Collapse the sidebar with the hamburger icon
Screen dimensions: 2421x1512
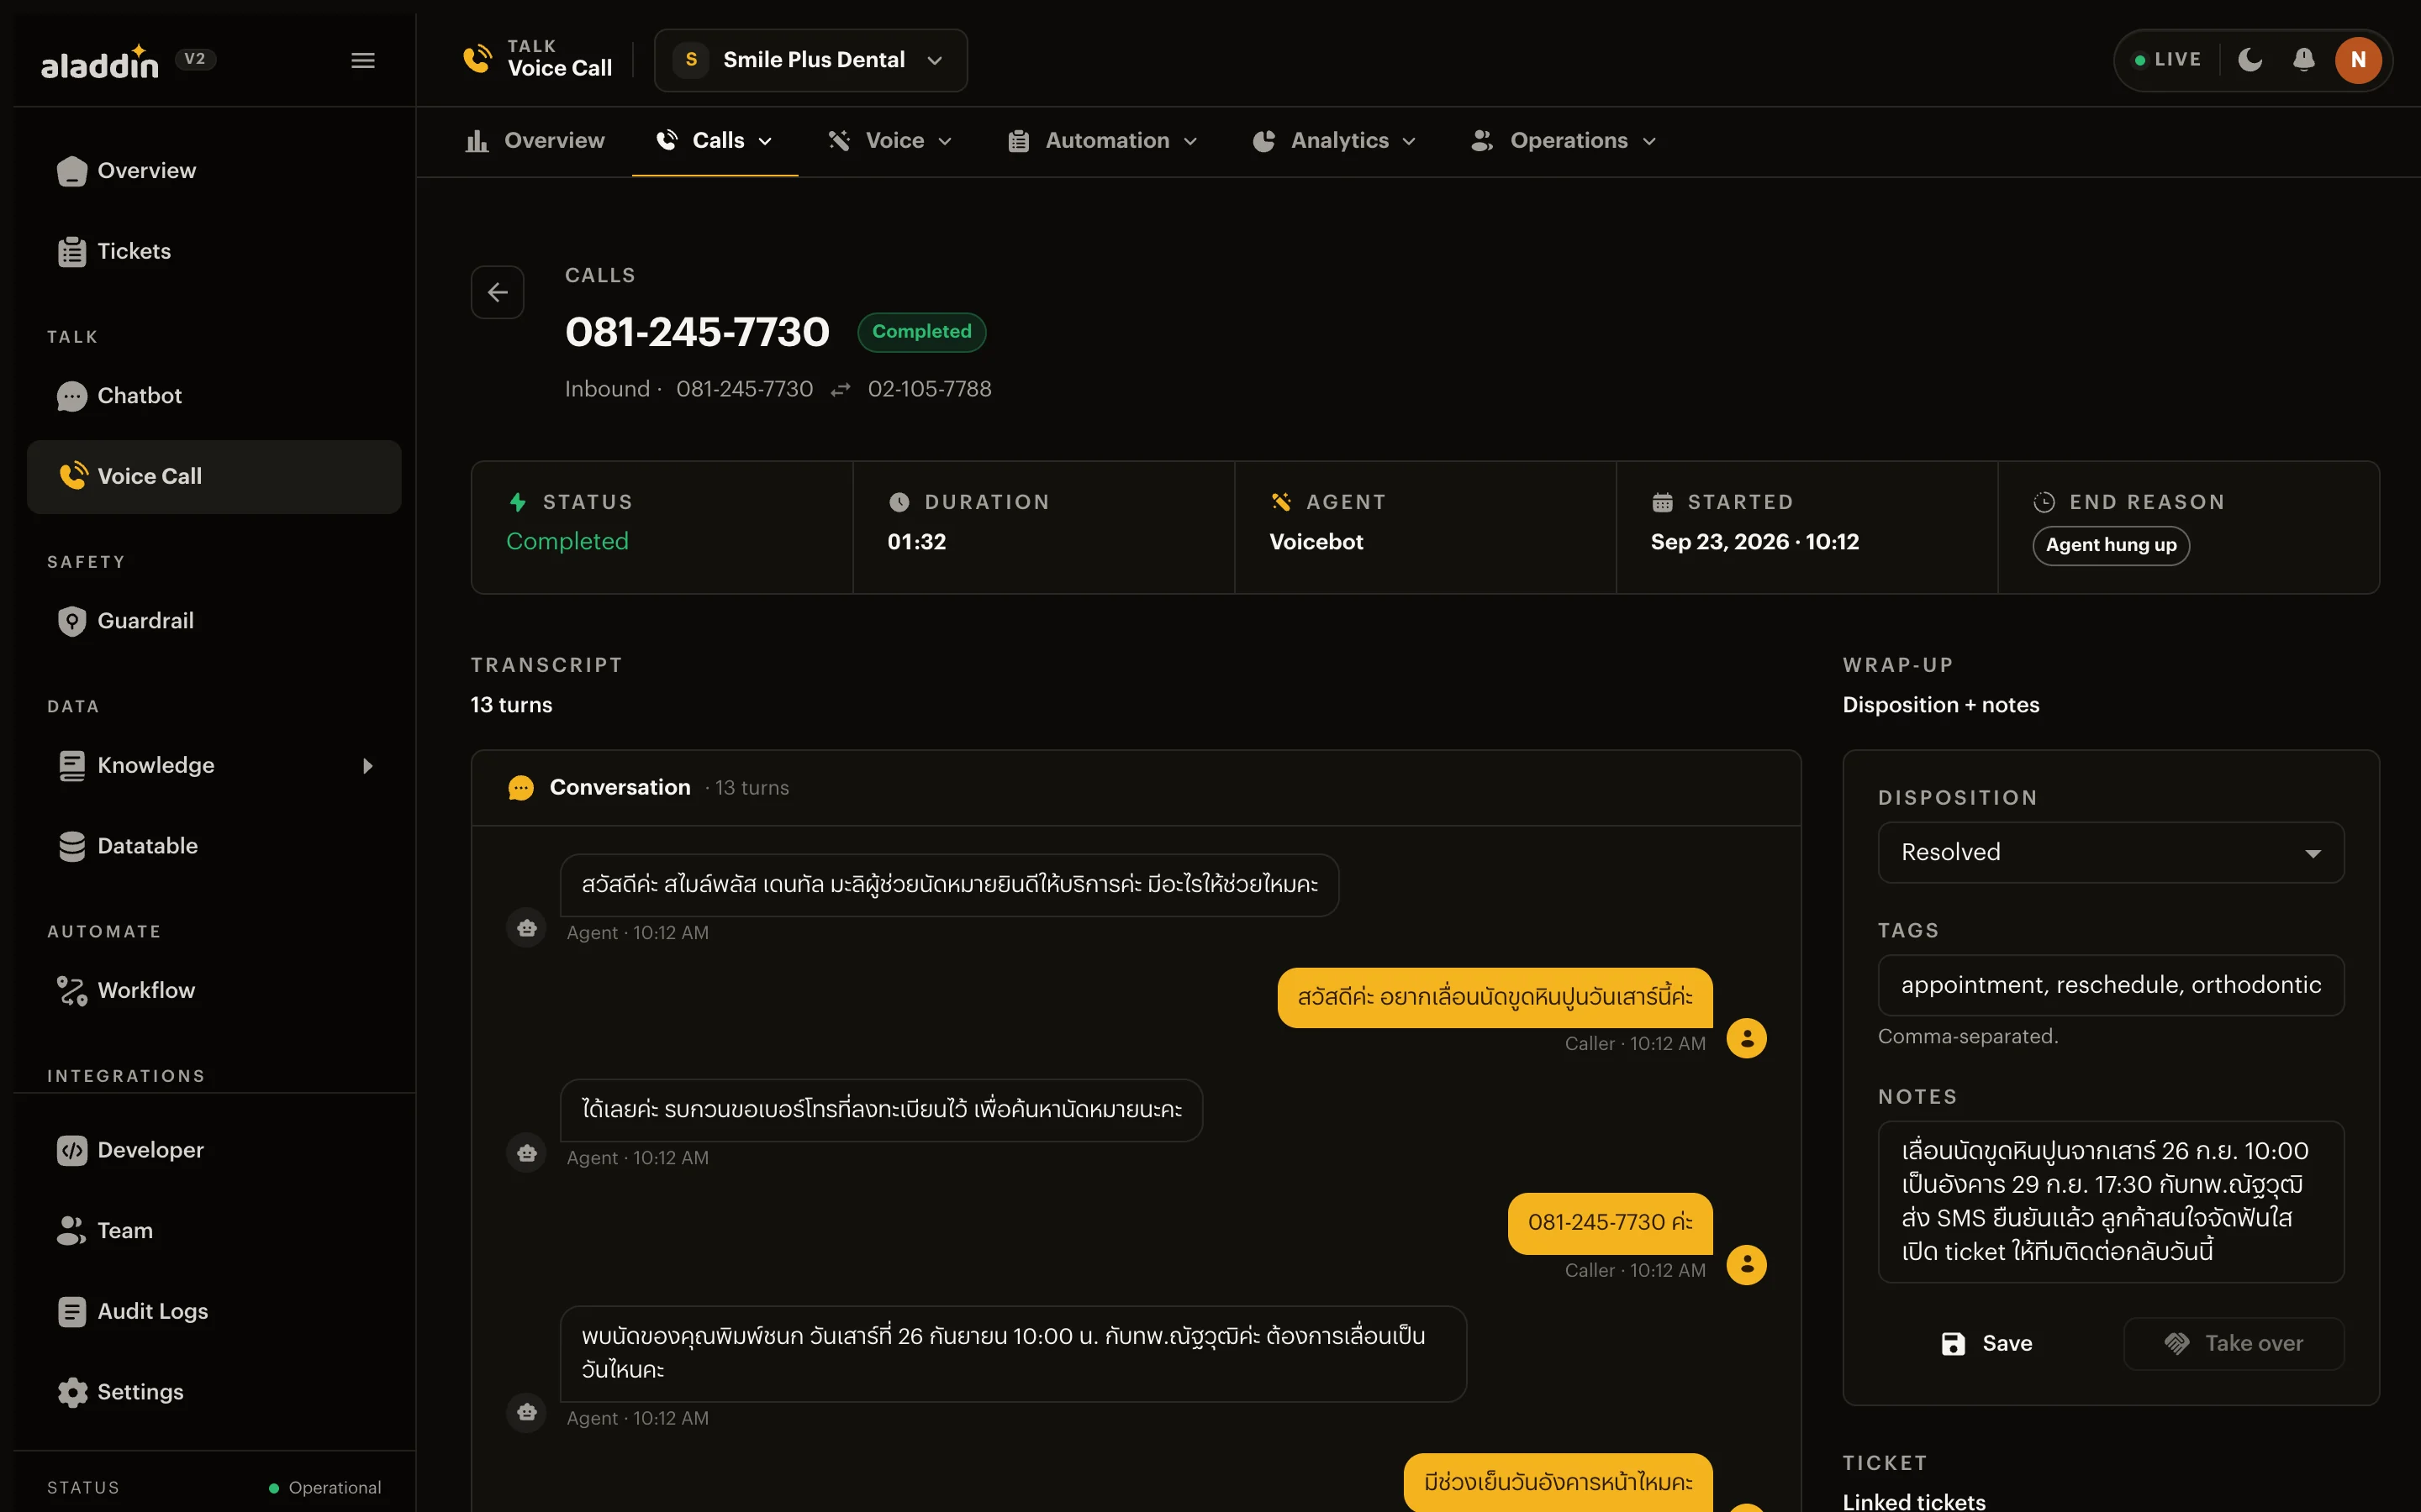(x=363, y=61)
